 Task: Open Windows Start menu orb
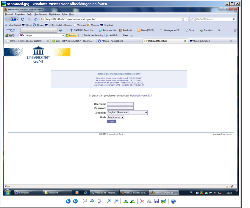tap(7, 193)
